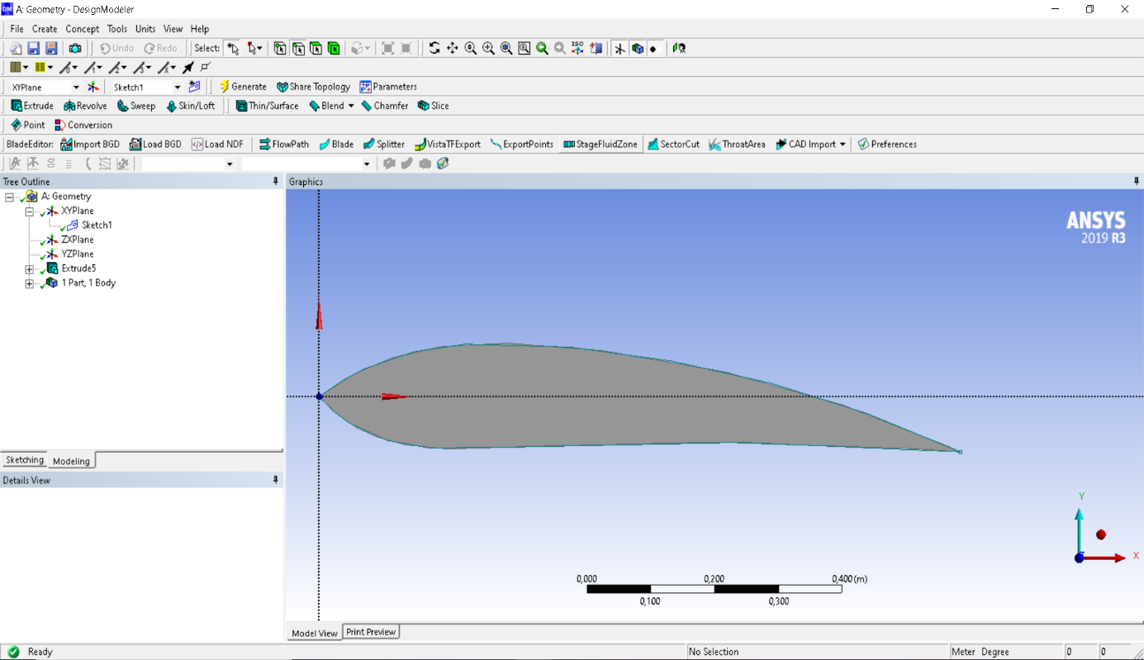Select the Slice tool
1144x660 pixels.
[434, 106]
